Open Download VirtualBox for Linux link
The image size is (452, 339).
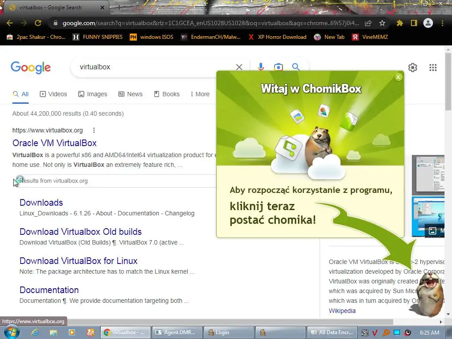(x=79, y=261)
